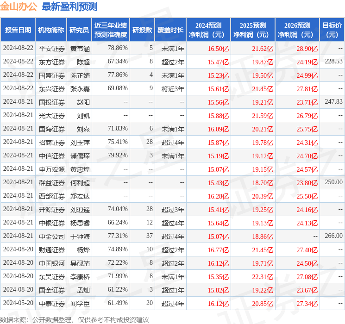This screenshot has width=345, height=324.
Task: Click analyst name 黄韦涵
Action: click(80, 49)
